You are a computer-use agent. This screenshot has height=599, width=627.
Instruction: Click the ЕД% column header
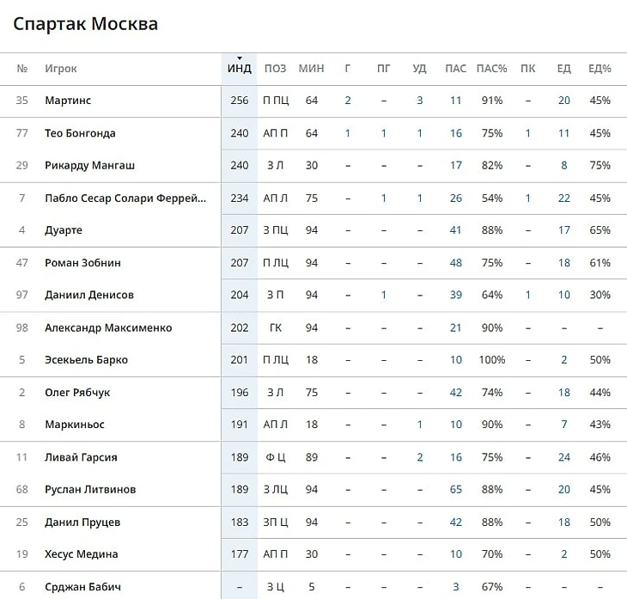click(x=600, y=69)
